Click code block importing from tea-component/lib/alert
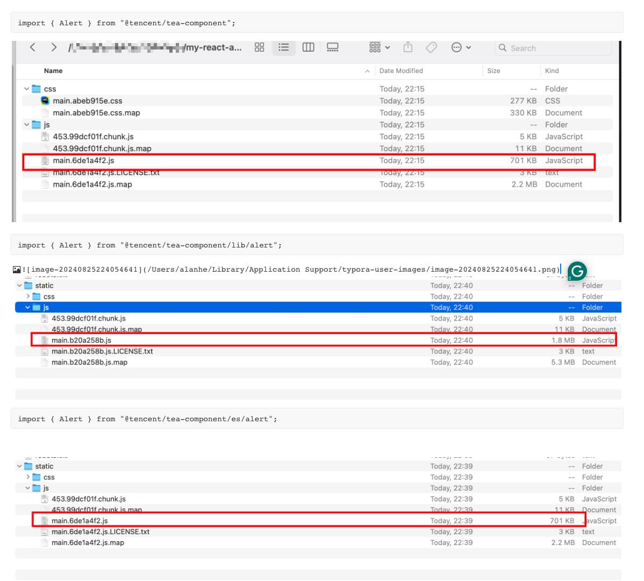 coord(317,245)
